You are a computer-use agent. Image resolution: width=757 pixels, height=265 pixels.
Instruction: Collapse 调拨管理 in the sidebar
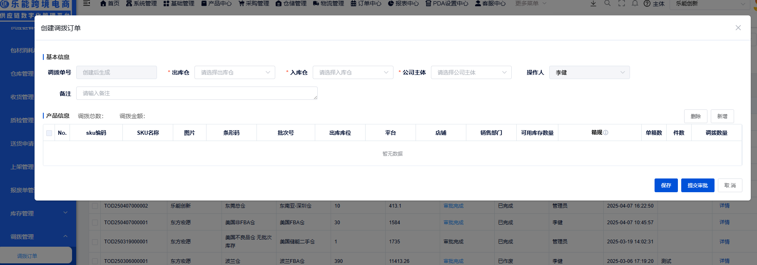(38, 237)
